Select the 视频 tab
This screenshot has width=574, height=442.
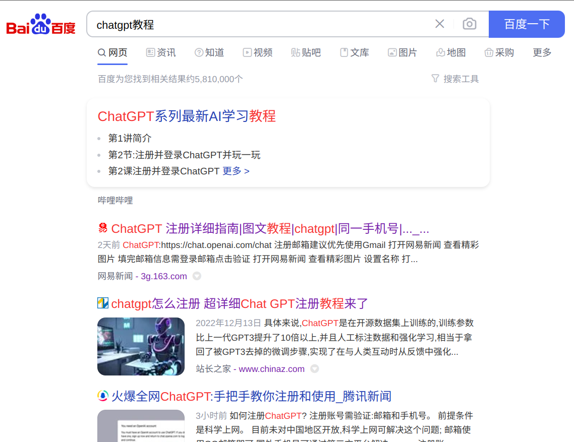coord(258,53)
